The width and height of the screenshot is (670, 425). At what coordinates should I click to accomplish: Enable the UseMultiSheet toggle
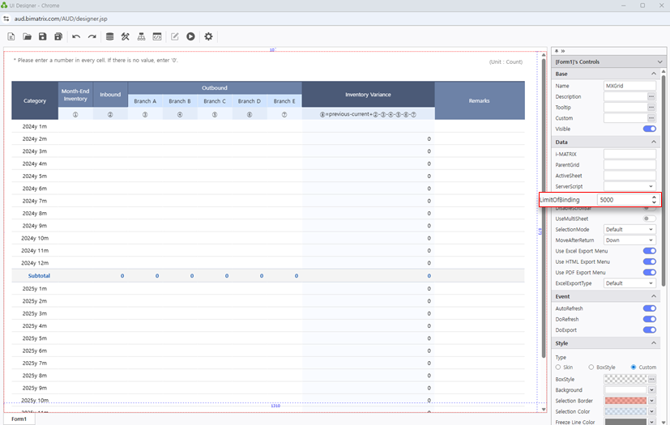click(649, 219)
